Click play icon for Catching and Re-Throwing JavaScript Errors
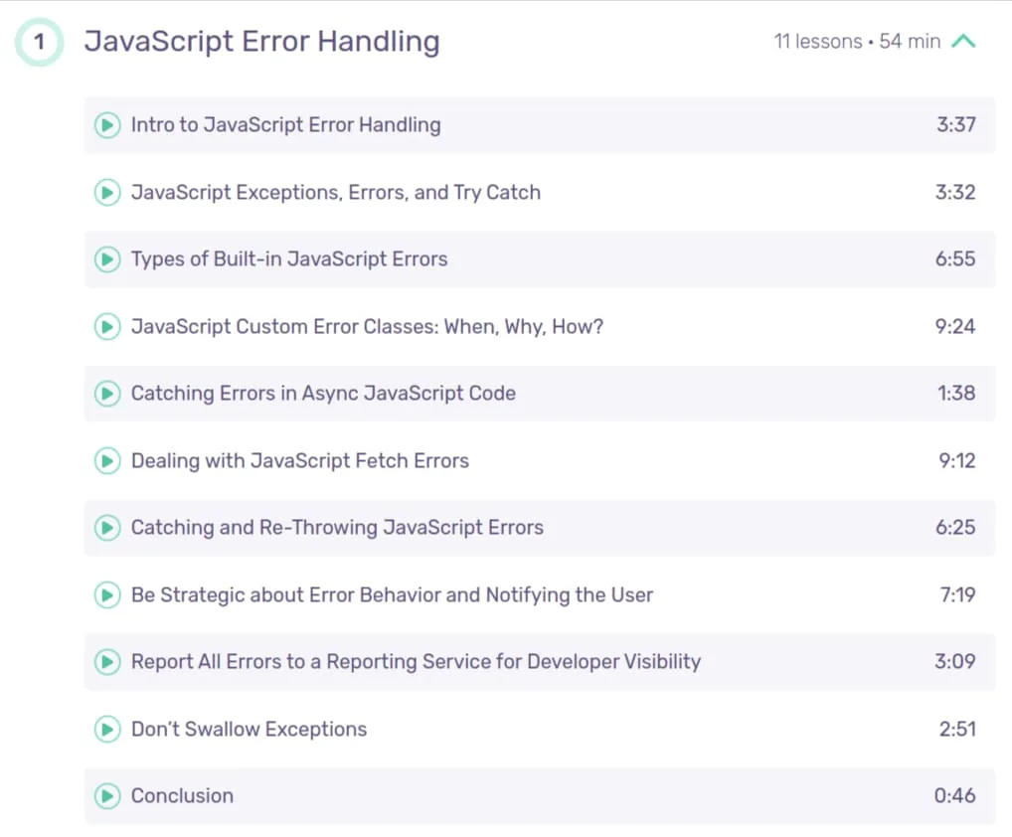The image size is (1012, 837). [x=107, y=528]
